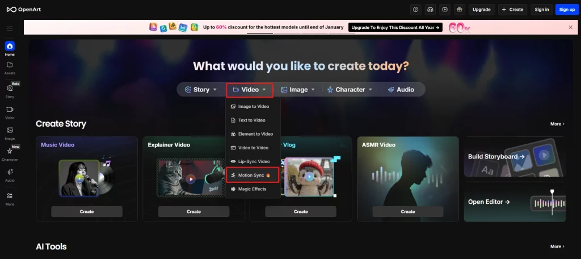Create an ASMR Video
The image size is (581, 259).
(x=407, y=211)
